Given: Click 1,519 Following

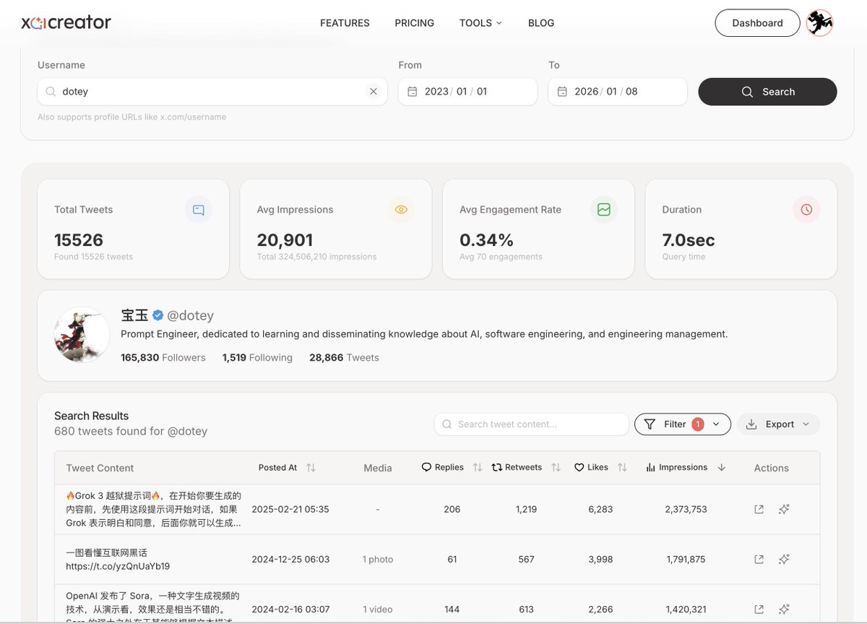Looking at the screenshot, I should [257, 358].
